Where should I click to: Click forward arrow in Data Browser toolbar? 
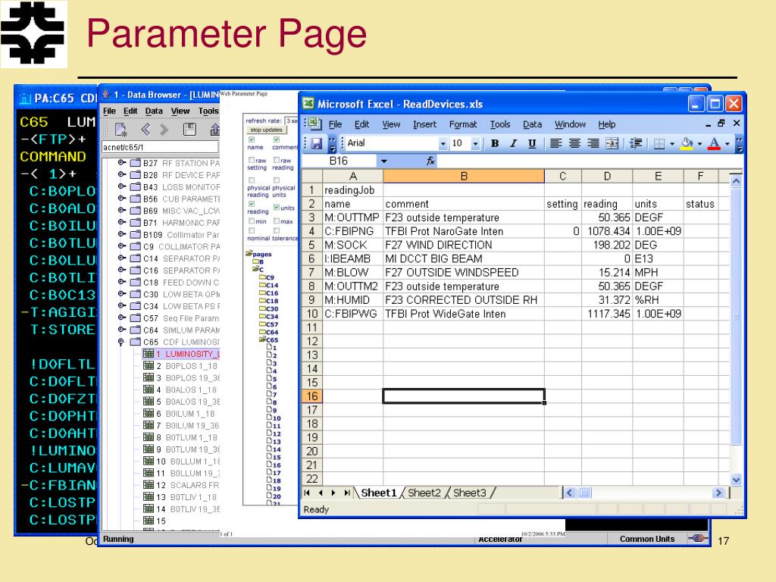pos(164,130)
